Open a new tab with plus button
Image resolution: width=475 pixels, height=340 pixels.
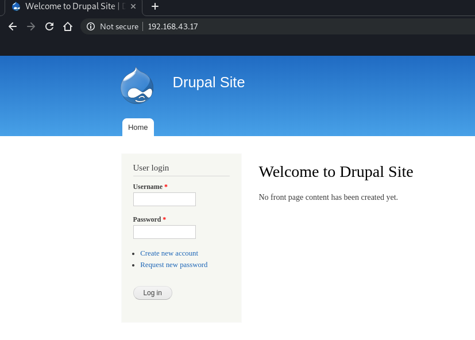coord(155,6)
